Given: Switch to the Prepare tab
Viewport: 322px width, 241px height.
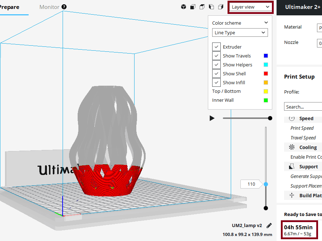Looking at the screenshot, I should tap(9, 7).
